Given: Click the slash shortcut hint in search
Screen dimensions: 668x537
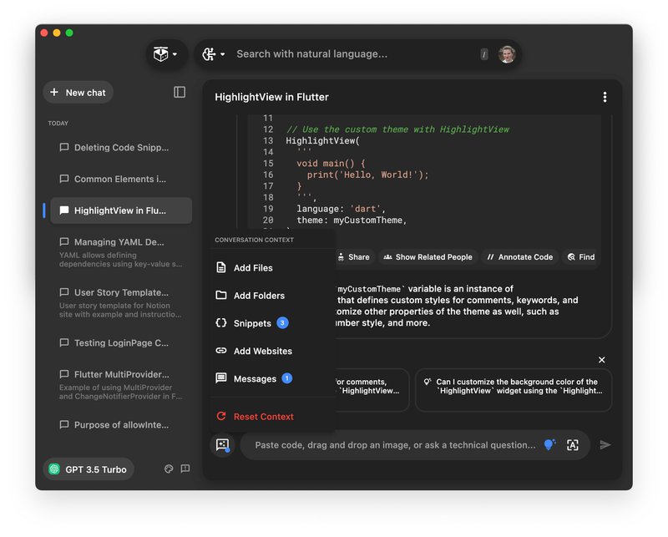Looking at the screenshot, I should pos(484,54).
